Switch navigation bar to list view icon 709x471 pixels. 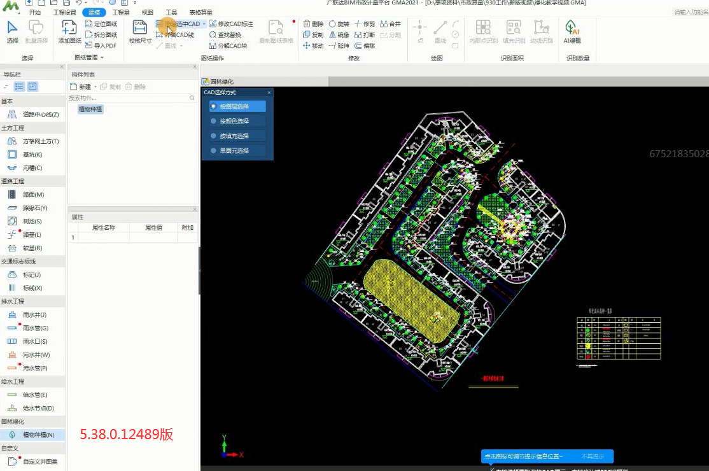(19, 87)
